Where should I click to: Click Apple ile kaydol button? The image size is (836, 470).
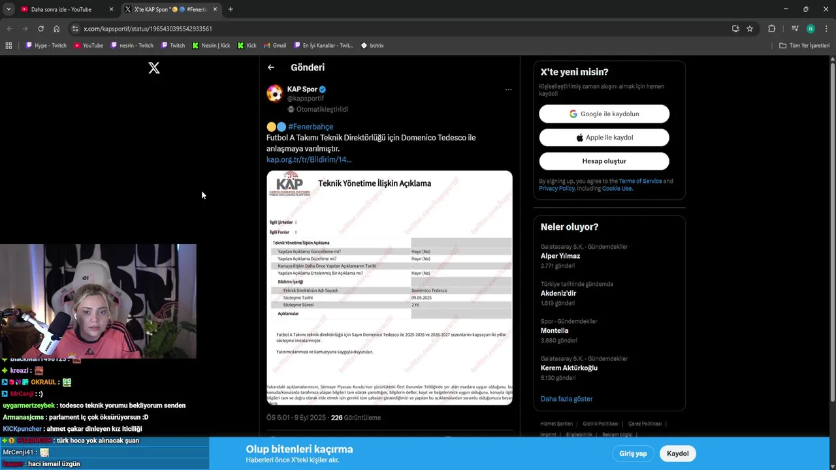pyautogui.click(x=604, y=137)
